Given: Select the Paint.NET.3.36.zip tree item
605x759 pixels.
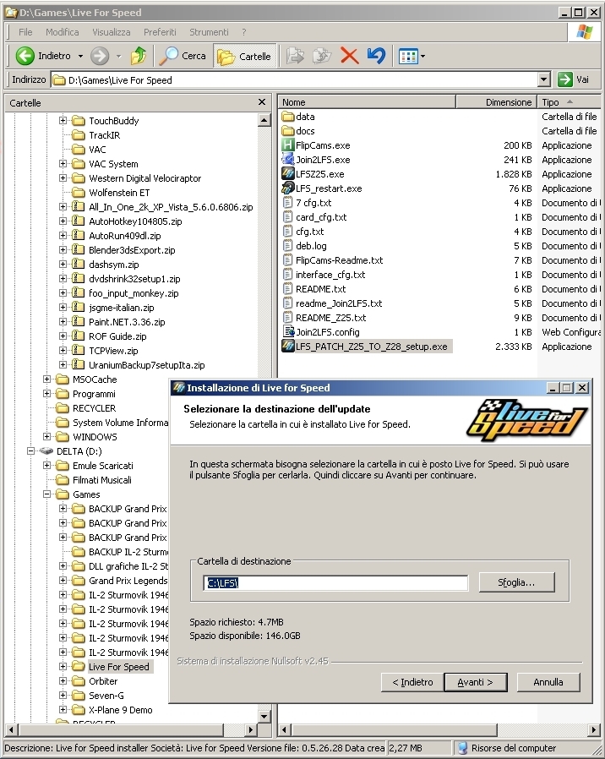Looking at the screenshot, I should pos(127,321).
